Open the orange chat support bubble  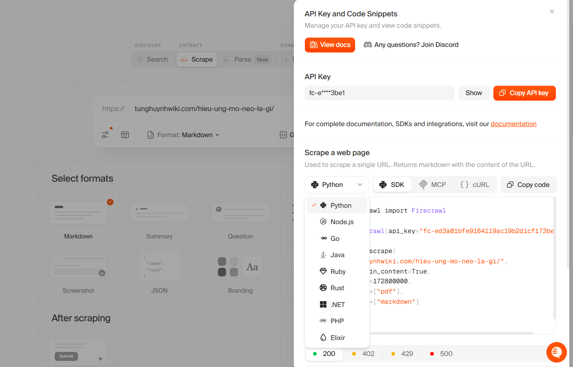[557, 352]
